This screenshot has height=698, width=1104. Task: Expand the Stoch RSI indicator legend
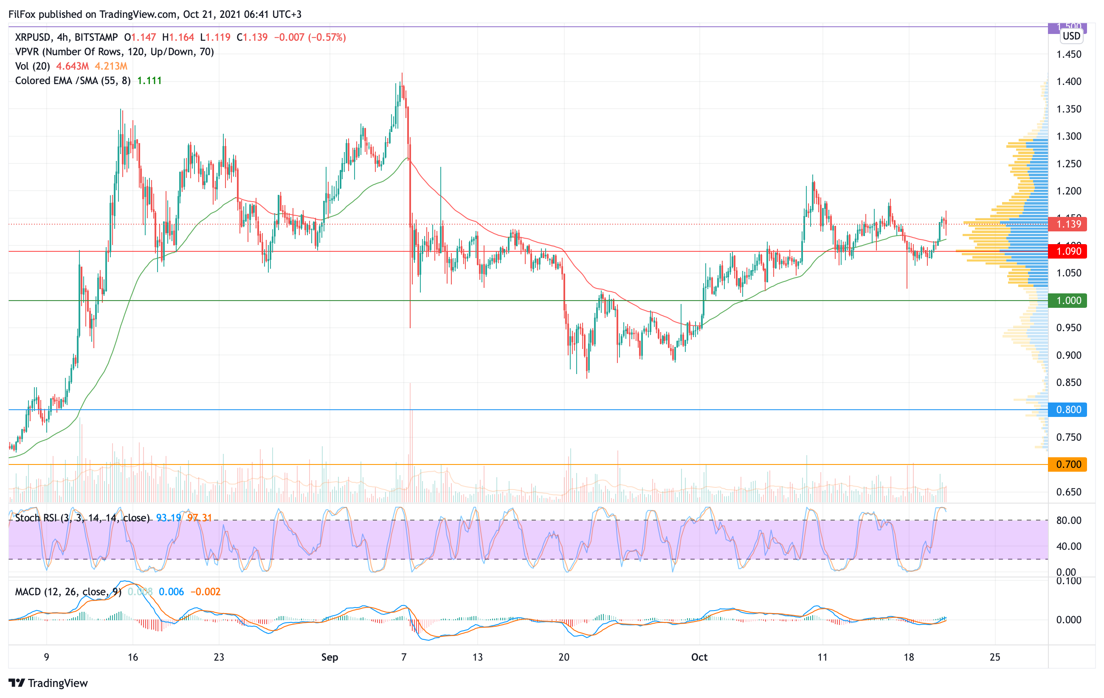coord(82,518)
